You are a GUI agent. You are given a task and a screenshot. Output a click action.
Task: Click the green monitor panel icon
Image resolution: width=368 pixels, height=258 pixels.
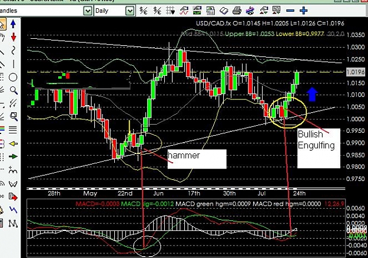(197, 11)
